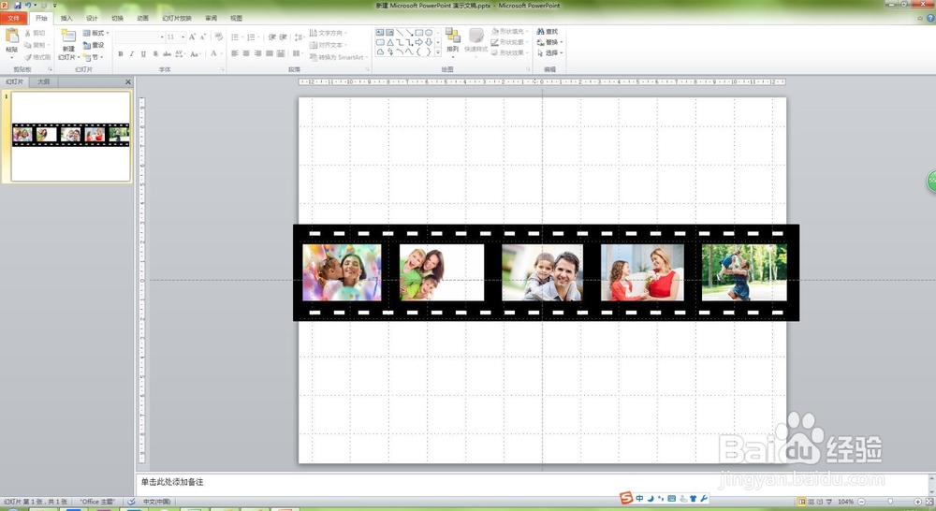Click the Arrange (排列) icon
Viewport: 936px width, 511px height.
pos(452,36)
